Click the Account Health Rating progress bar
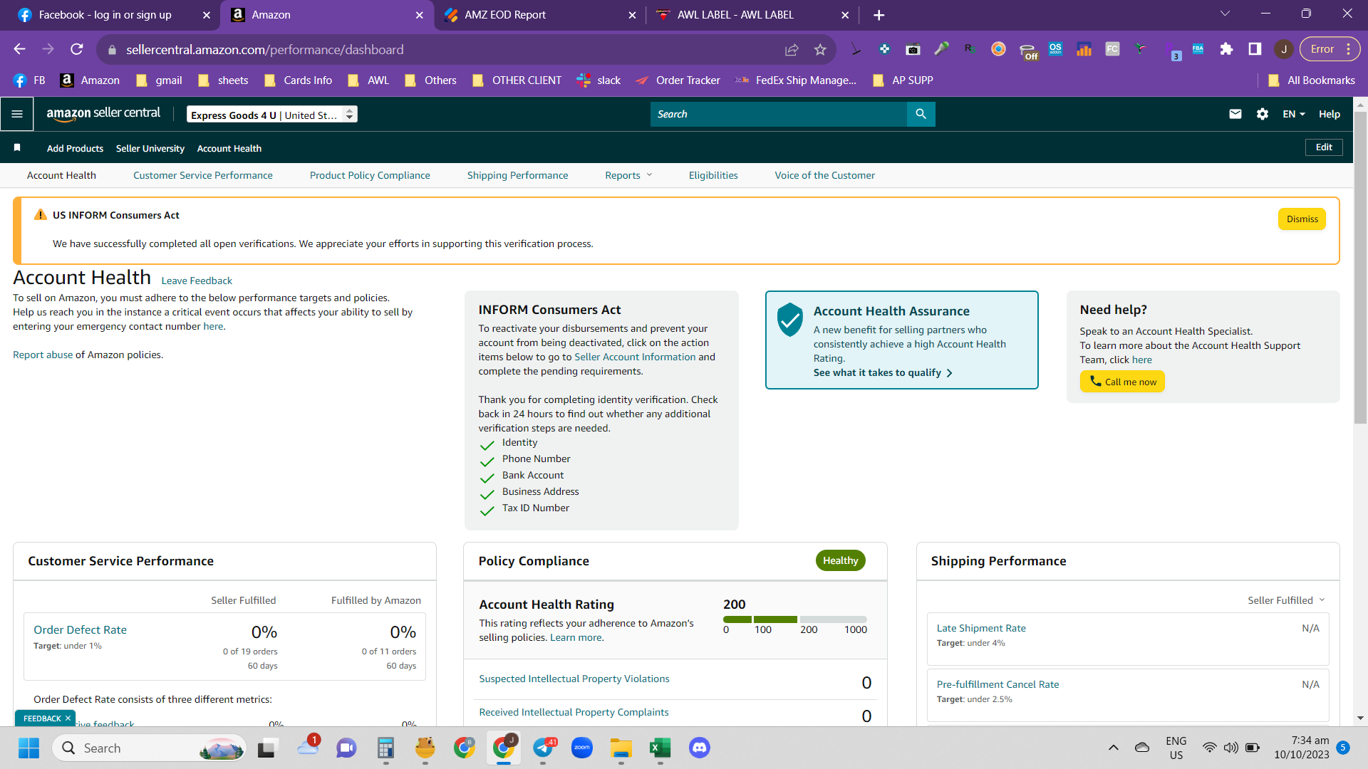Screen dimensions: 1368x769 [795, 619]
